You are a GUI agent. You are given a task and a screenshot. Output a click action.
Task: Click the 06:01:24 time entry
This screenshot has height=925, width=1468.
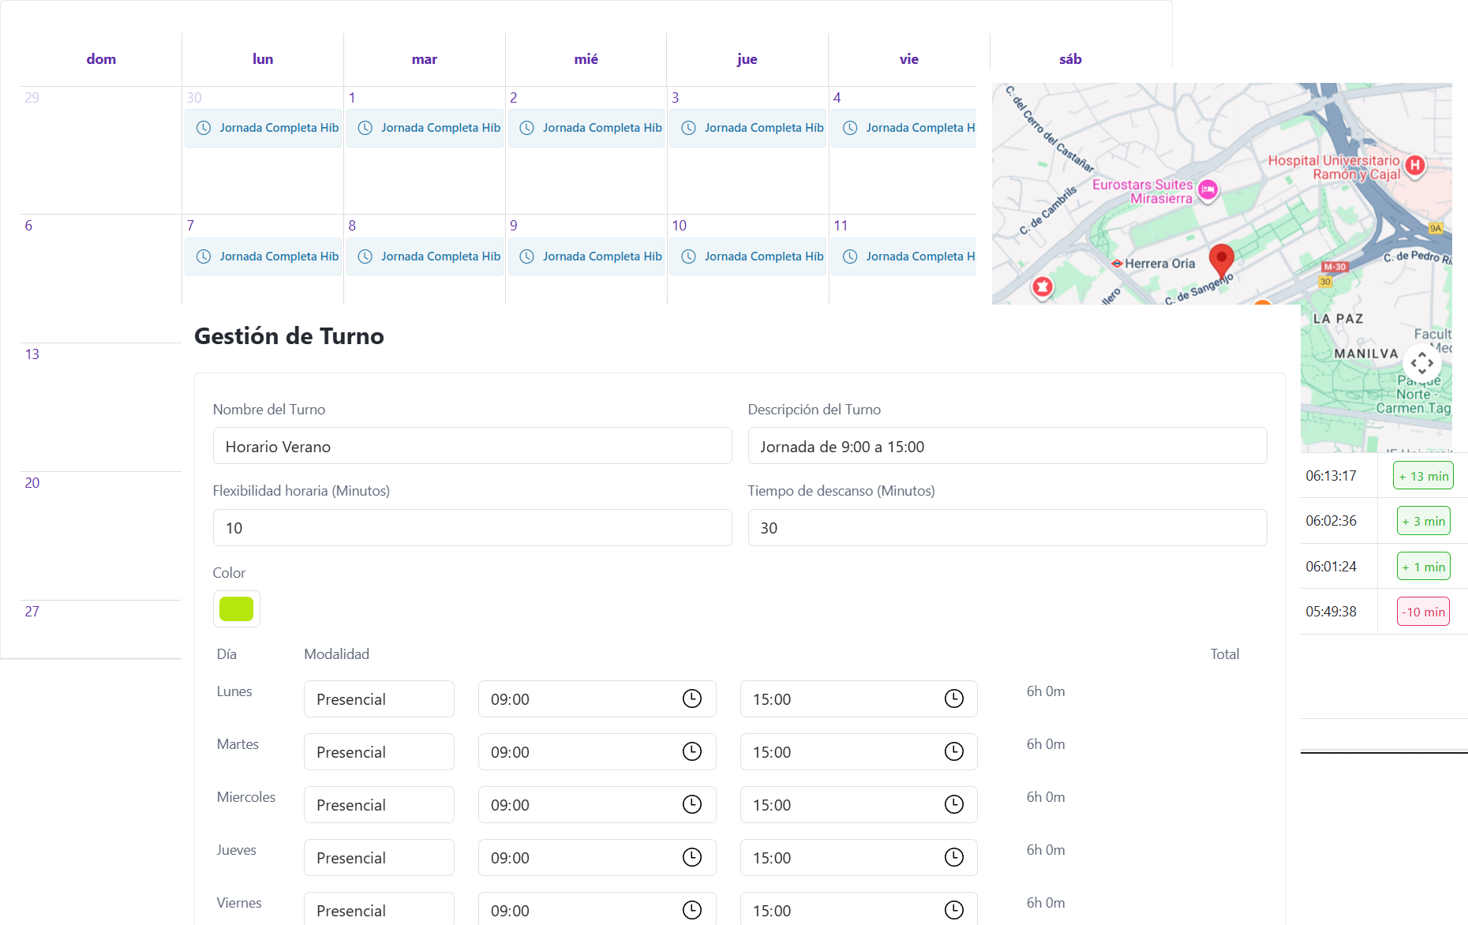point(1331,567)
